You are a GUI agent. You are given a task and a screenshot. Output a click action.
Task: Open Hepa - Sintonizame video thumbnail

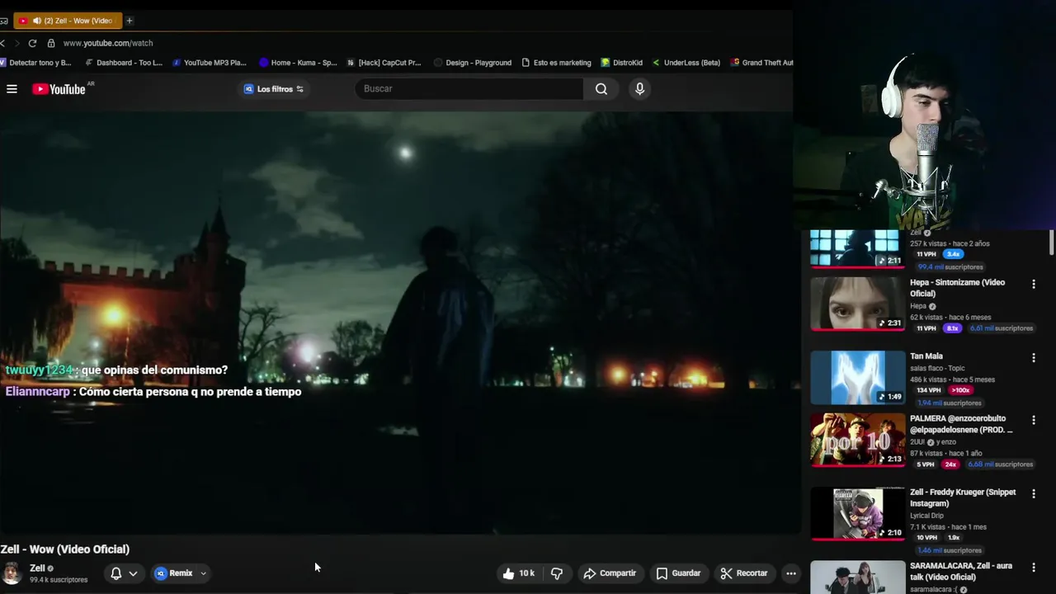(858, 304)
